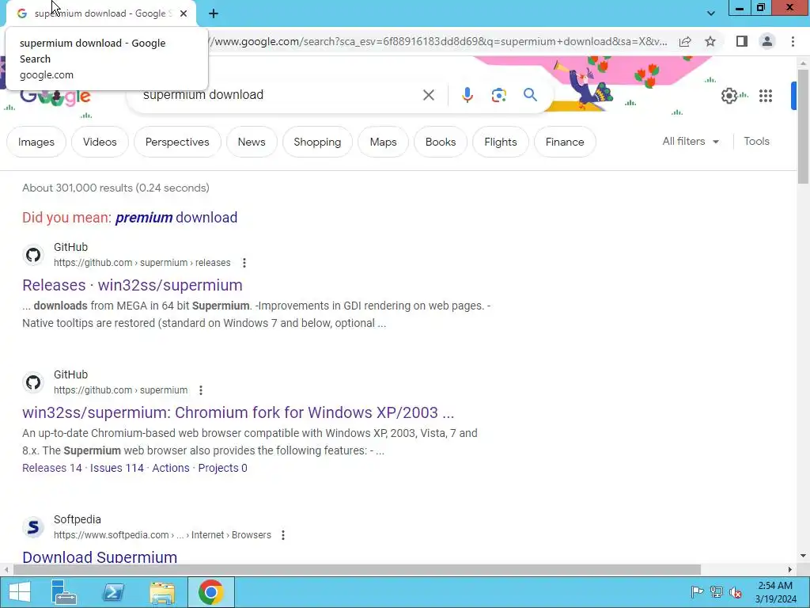Click the github.com › supermium › releases URL text
The width and height of the screenshot is (810, 608).
pyautogui.click(x=142, y=263)
